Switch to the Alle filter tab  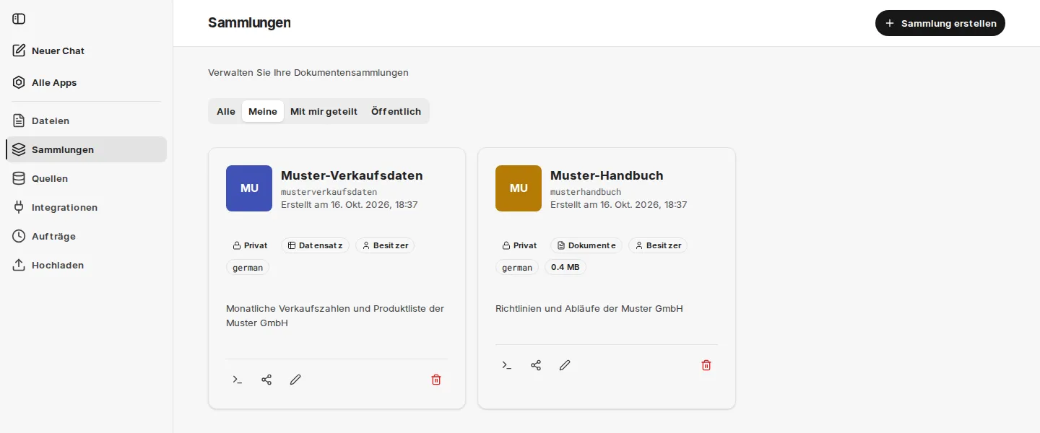[x=226, y=111]
